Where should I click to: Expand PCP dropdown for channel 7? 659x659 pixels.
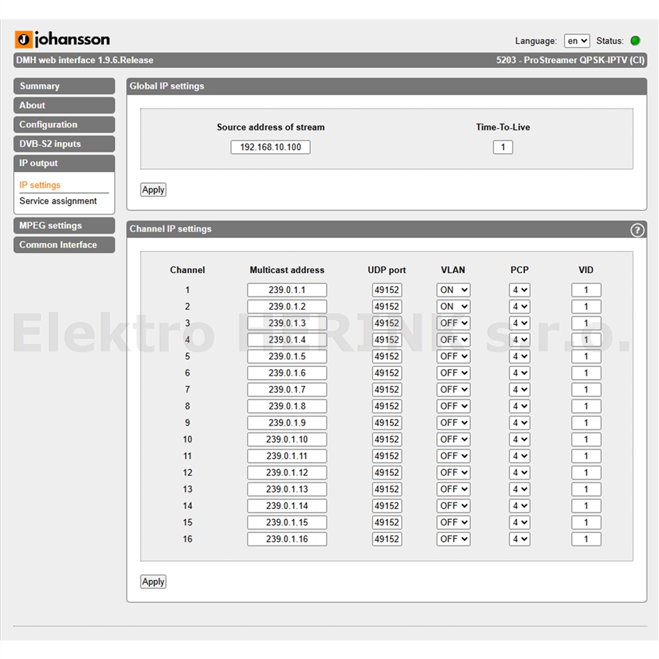[x=519, y=390]
